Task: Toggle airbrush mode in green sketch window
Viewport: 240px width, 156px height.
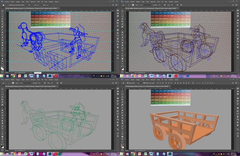Action: pos(57,83)
